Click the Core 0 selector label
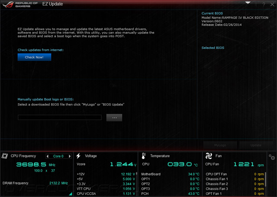 [58, 156]
